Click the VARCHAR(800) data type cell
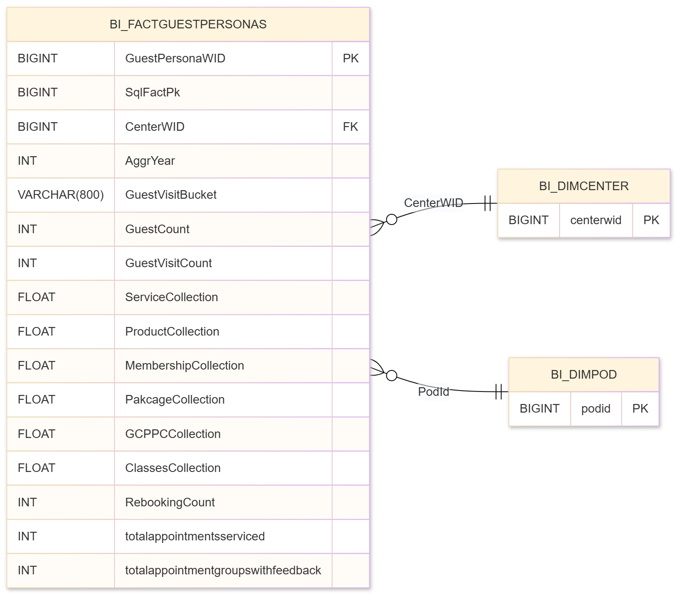The height and width of the screenshot is (595, 677). point(61,195)
